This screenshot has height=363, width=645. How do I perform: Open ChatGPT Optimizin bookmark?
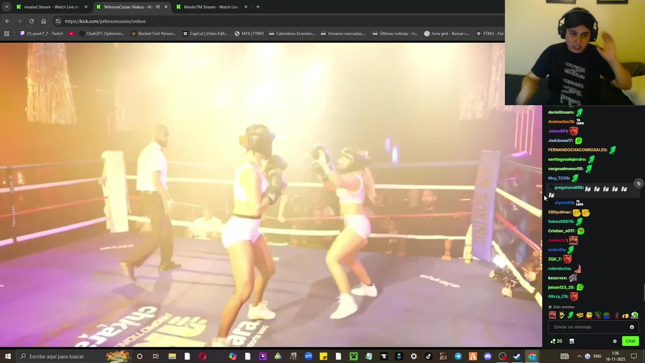101,34
